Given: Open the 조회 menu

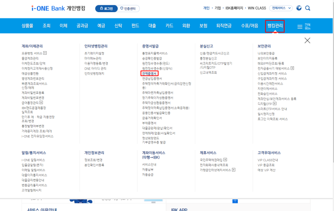Looking at the screenshot, I should point(46,26).
